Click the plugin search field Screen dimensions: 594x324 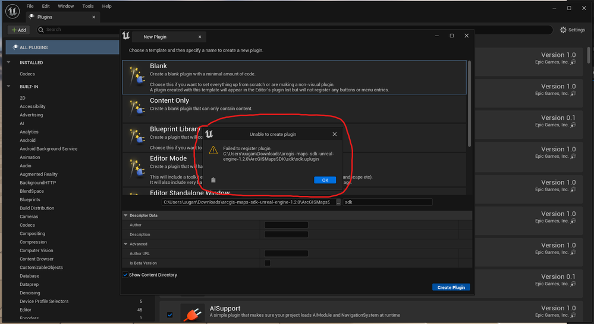296,30
